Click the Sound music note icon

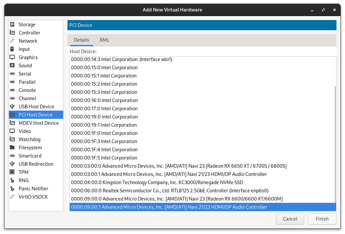[x=12, y=65]
